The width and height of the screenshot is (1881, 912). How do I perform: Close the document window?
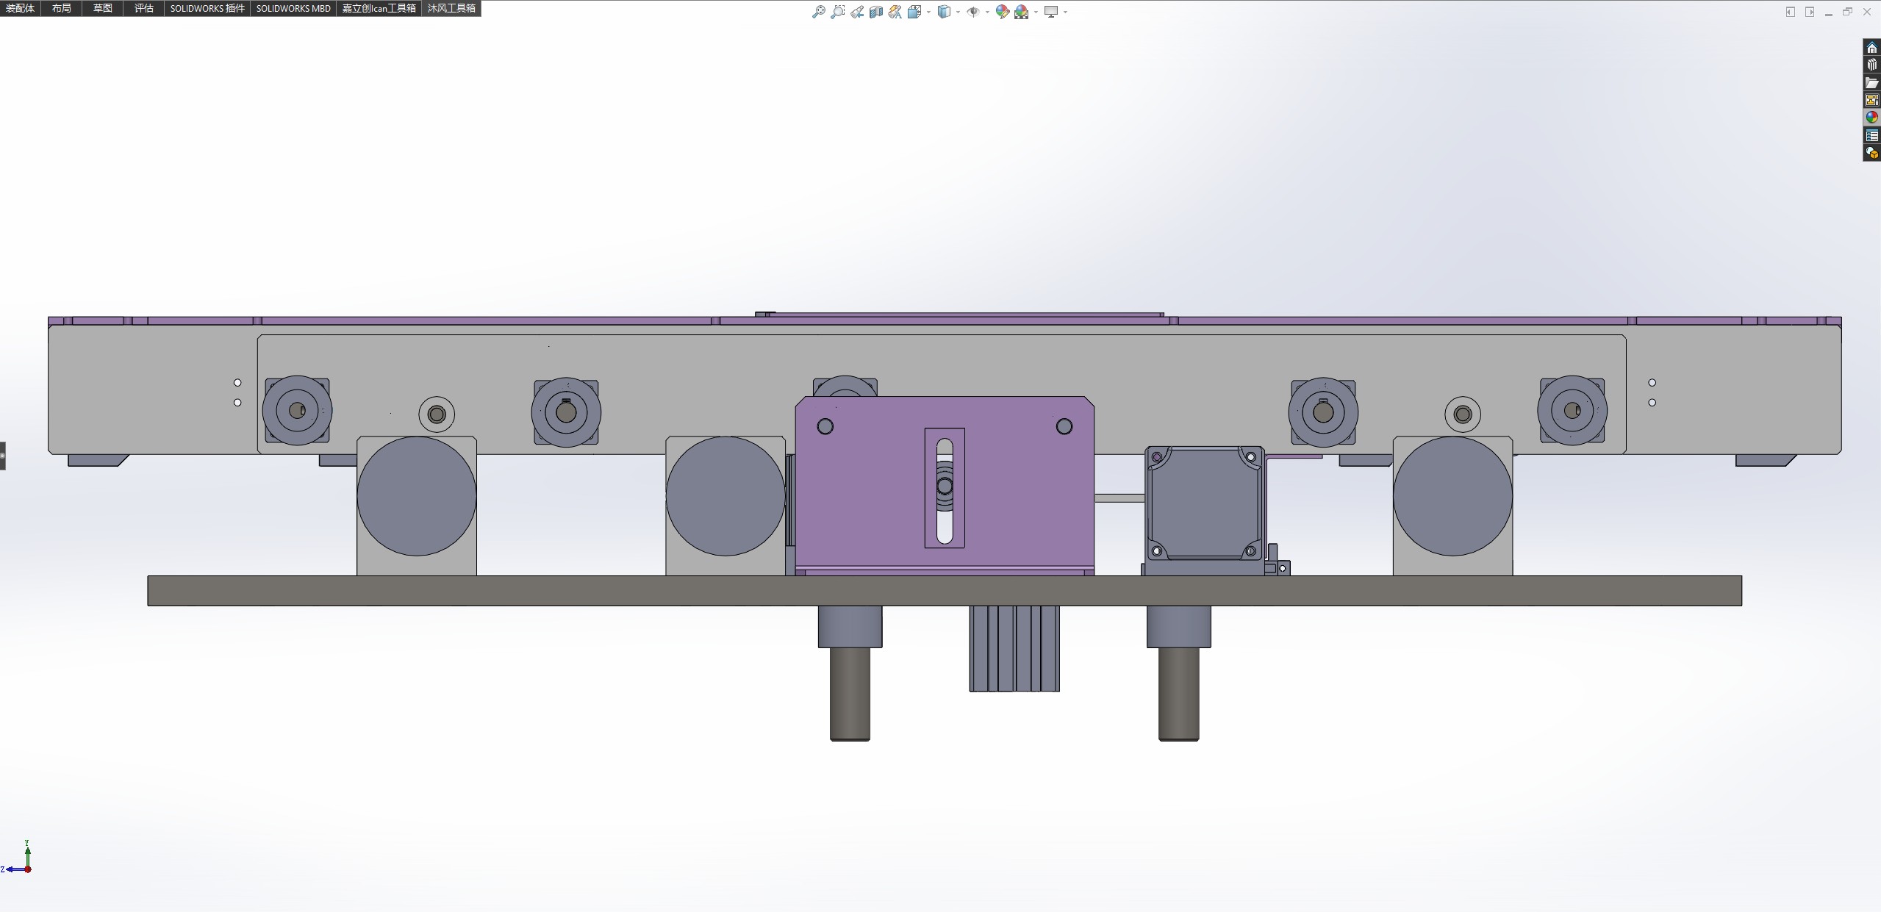pos(1866,12)
